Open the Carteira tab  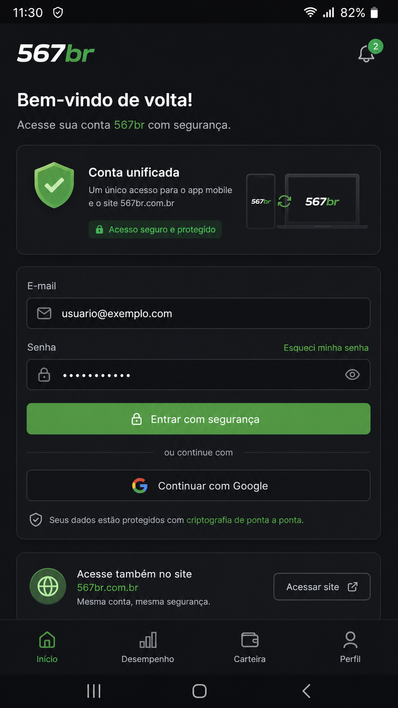(x=250, y=647)
